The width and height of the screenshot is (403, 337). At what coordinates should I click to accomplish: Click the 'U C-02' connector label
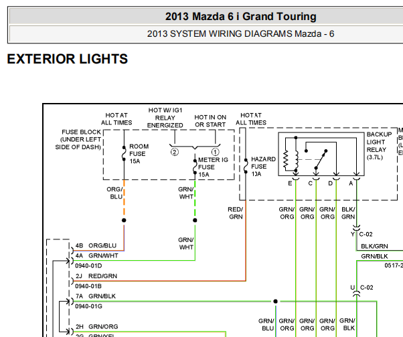[361, 288]
